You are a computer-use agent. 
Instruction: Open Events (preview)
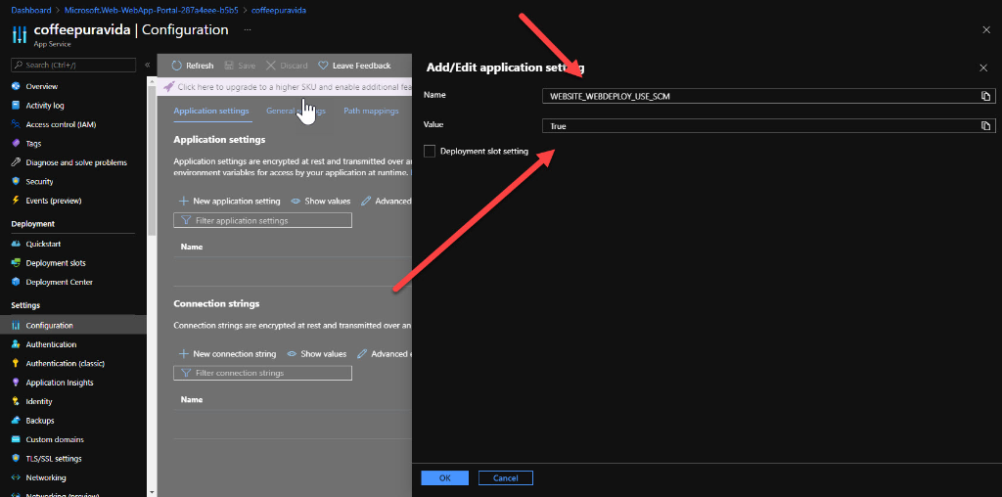pos(54,201)
